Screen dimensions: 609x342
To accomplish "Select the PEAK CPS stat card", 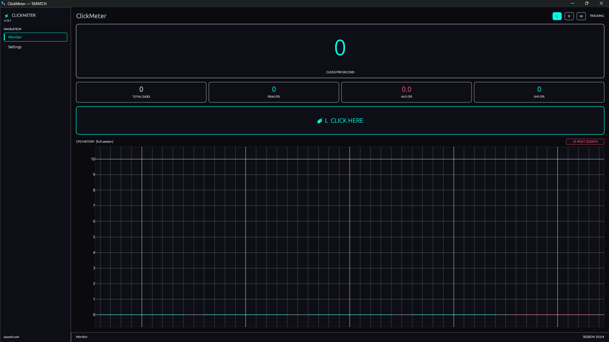I will click(x=274, y=92).
